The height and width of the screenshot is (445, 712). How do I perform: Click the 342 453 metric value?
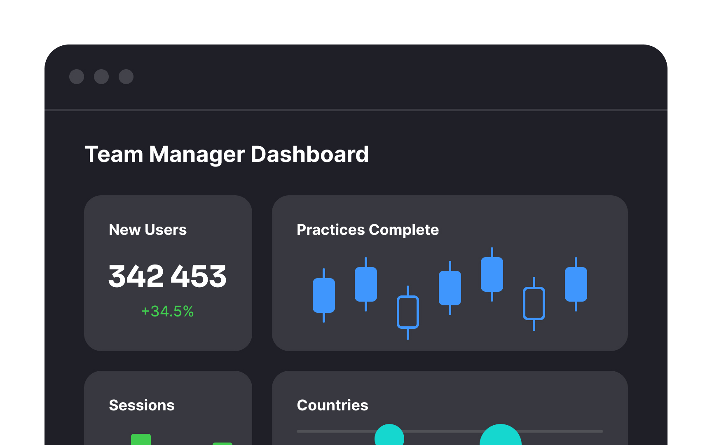[x=167, y=276]
